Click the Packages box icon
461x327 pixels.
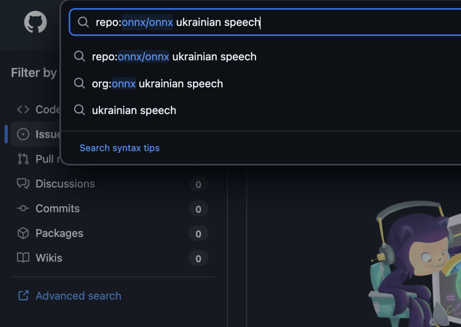coord(23,233)
